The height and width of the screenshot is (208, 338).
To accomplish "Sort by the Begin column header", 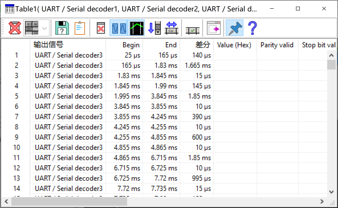I will point(131,45).
